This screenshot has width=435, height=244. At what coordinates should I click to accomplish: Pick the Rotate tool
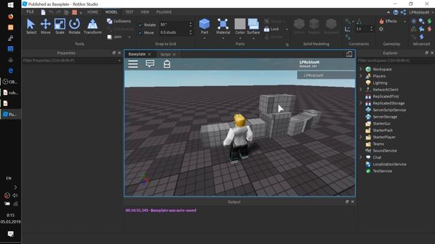coord(74,26)
